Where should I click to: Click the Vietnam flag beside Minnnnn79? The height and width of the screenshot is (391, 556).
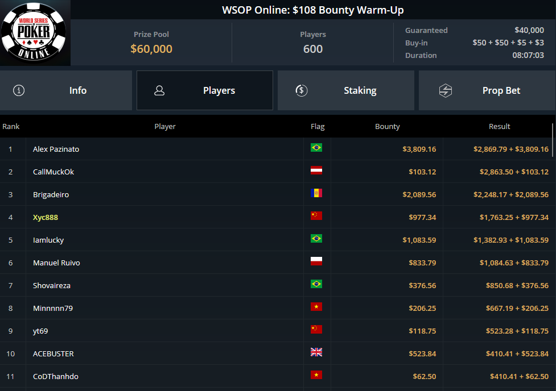click(316, 307)
